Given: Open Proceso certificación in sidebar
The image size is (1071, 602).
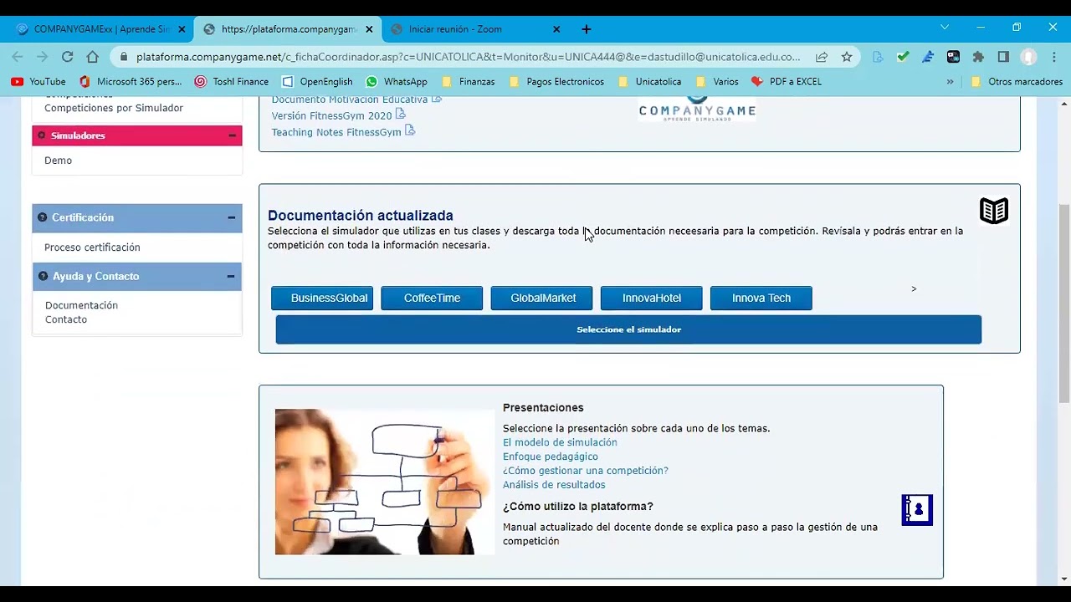Looking at the screenshot, I should 92,247.
